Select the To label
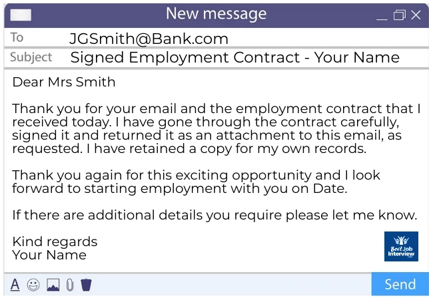 pos(17,37)
